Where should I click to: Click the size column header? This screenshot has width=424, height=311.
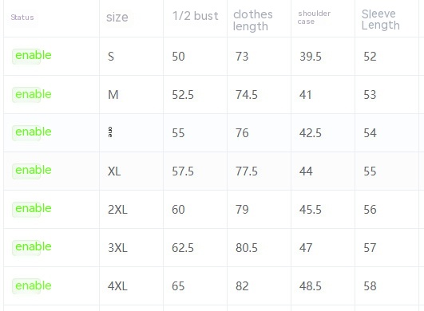tap(117, 18)
